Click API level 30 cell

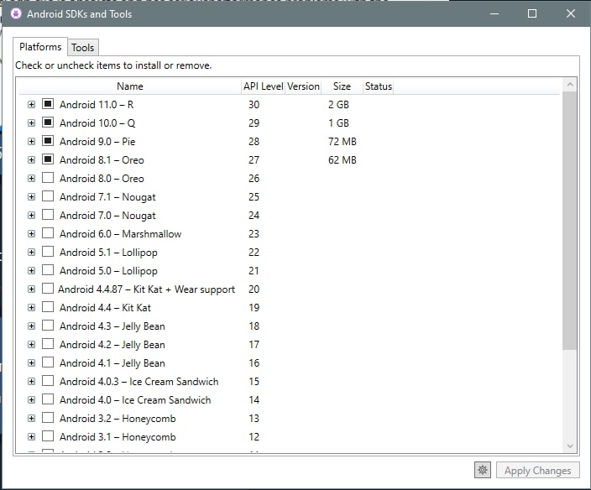254,104
